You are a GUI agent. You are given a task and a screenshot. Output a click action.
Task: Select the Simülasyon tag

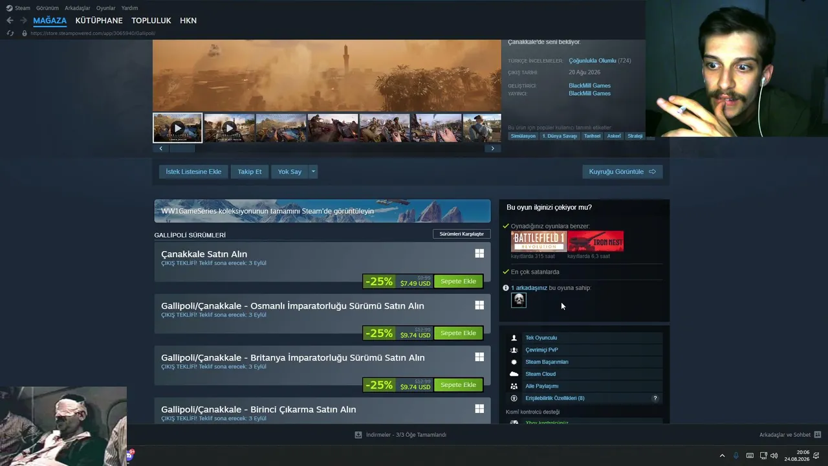[523, 136]
